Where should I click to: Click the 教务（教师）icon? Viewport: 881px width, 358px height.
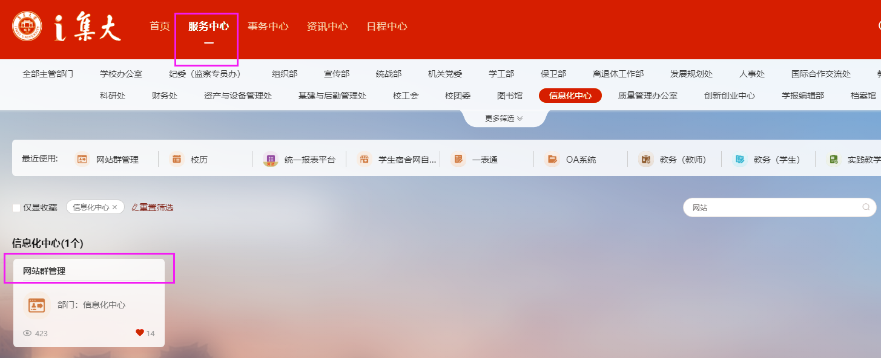coord(645,159)
